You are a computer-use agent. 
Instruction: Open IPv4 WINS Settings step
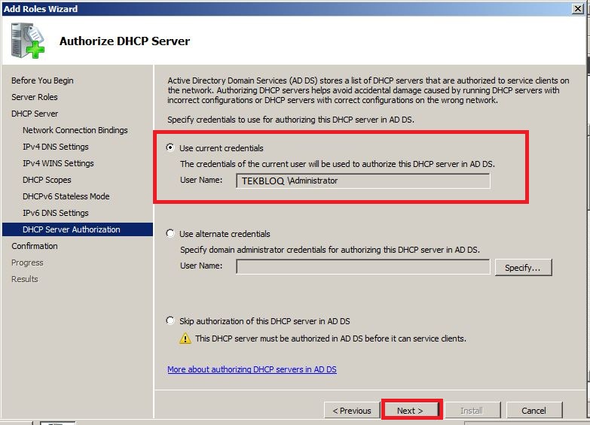point(58,163)
